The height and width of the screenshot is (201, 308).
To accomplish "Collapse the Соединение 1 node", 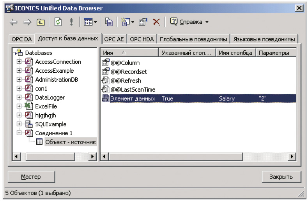I will click(x=19, y=133).
